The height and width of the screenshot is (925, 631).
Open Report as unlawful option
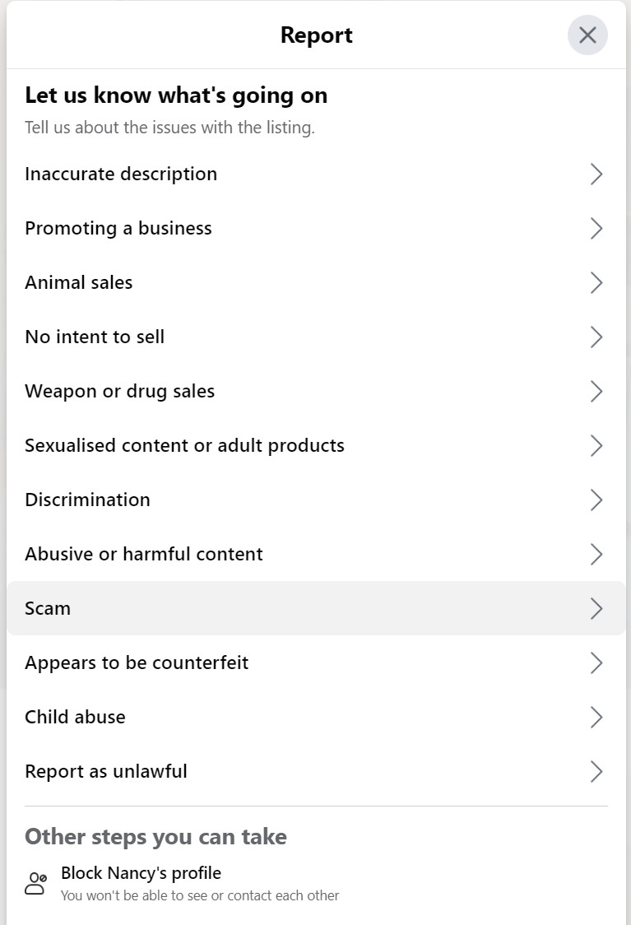click(106, 772)
